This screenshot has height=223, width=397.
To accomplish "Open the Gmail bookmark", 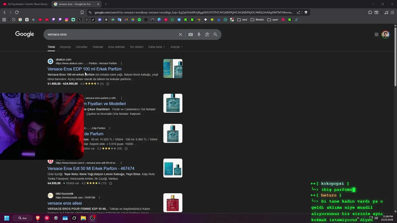I will pos(126,20).
